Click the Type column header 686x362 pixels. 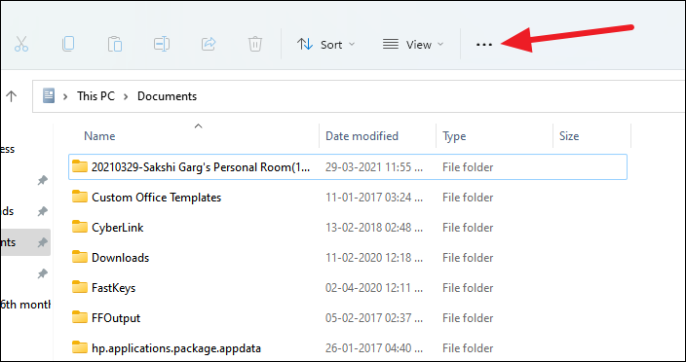(x=454, y=136)
